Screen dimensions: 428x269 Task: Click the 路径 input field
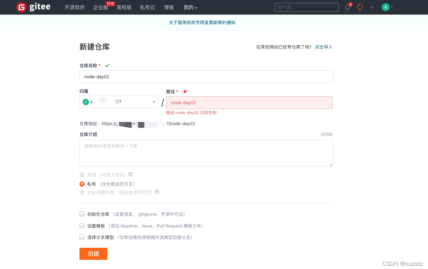click(249, 103)
